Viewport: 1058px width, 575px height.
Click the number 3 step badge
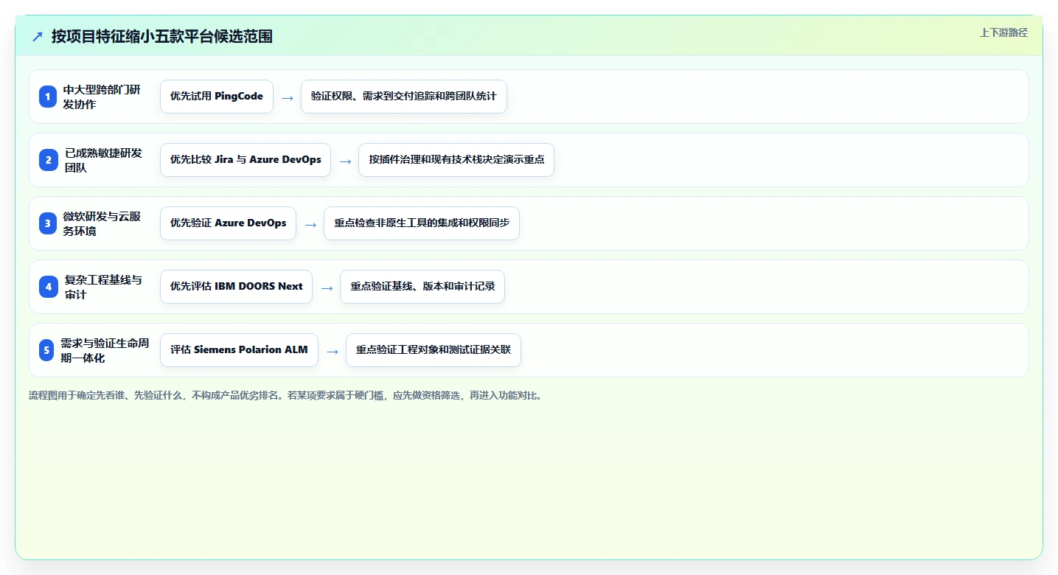48,223
